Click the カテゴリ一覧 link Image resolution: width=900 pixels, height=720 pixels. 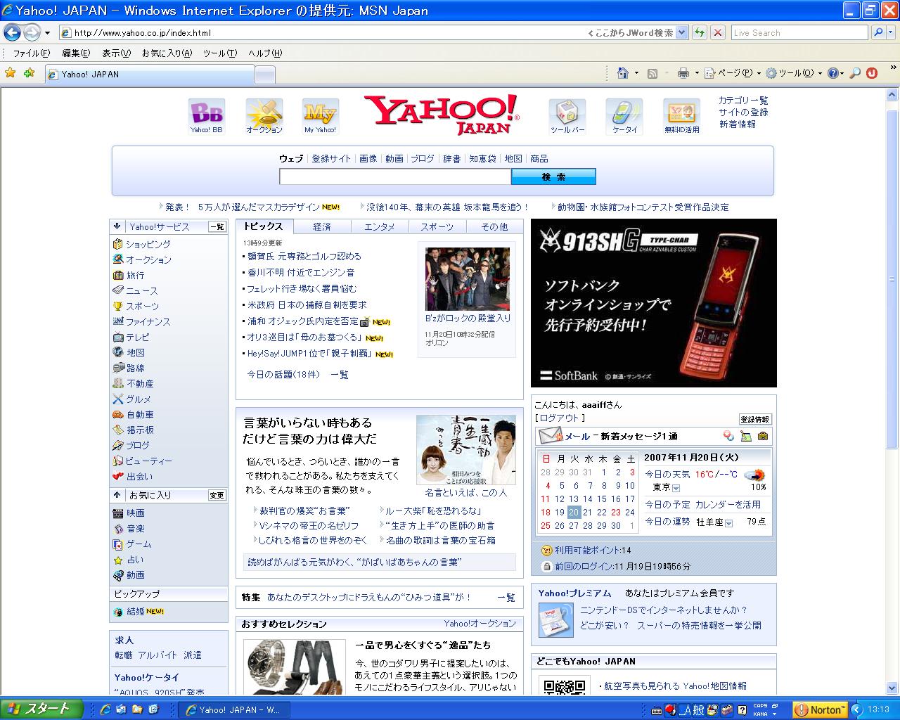(743, 101)
